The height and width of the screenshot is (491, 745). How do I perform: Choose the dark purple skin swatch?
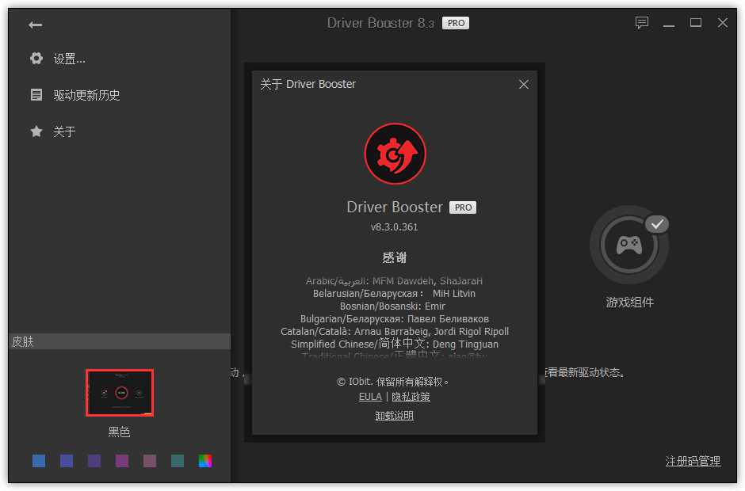pos(94,461)
